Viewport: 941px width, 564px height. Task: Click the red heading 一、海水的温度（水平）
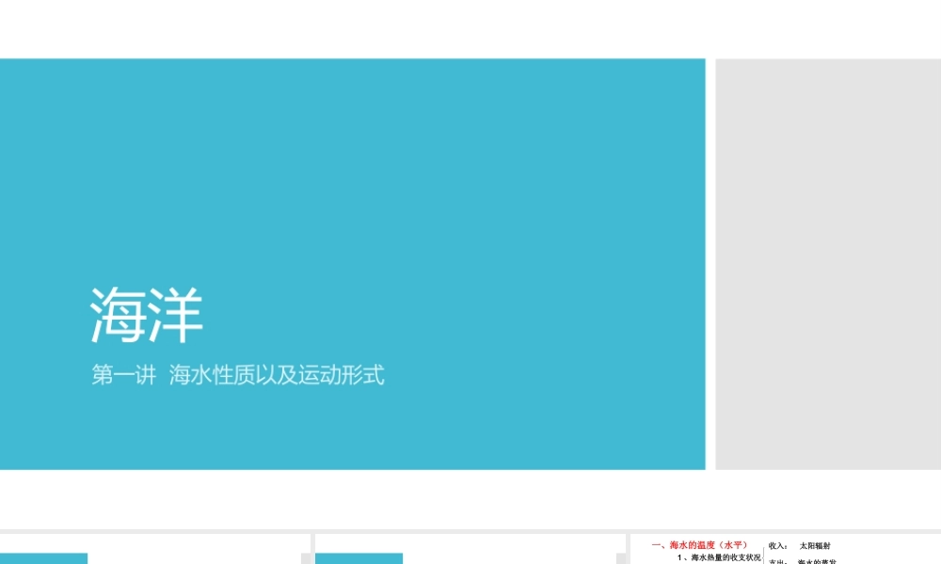coord(700,545)
